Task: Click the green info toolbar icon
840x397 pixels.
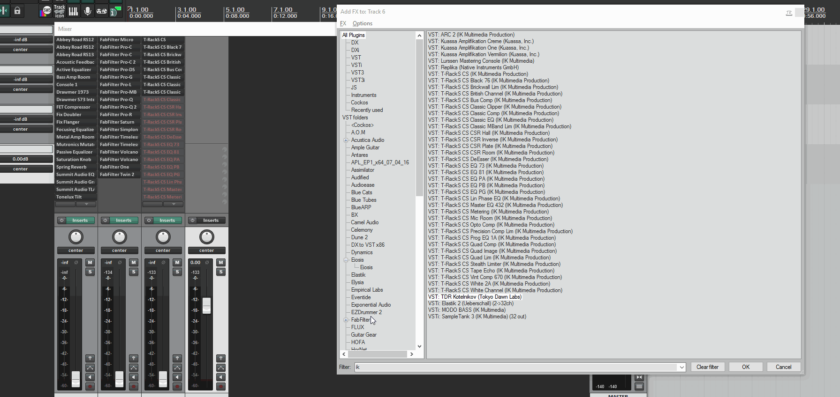Action: [115, 11]
